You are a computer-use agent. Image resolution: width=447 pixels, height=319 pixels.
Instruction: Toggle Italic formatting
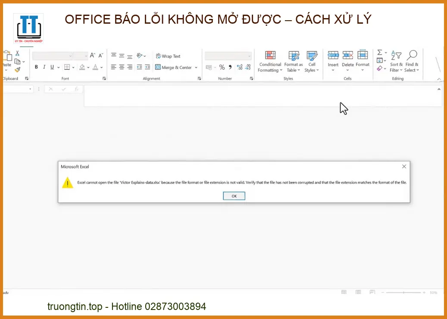(x=44, y=67)
